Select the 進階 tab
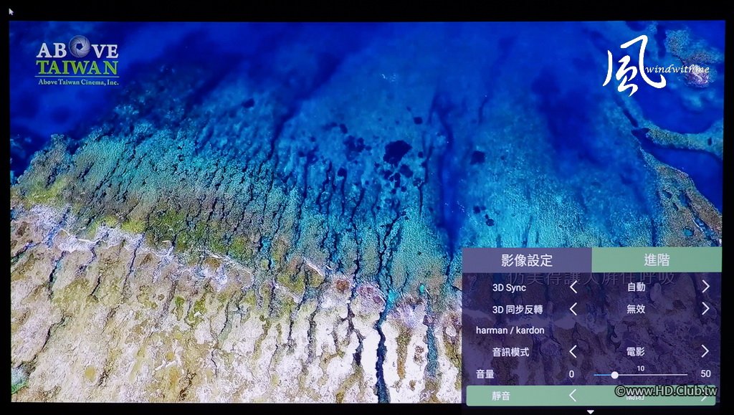The image size is (734, 415). 657,259
